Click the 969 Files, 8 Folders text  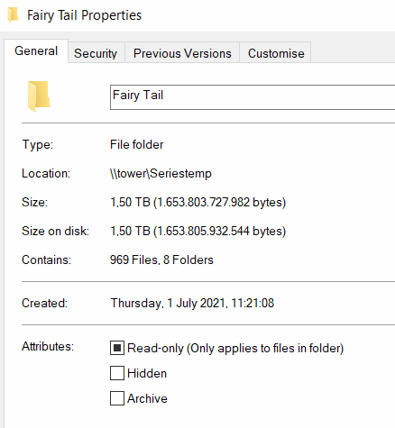point(161,260)
